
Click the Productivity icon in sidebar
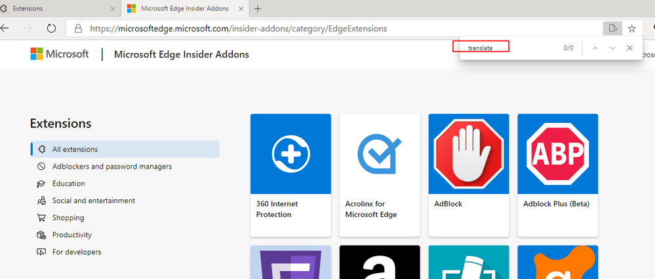coord(41,235)
